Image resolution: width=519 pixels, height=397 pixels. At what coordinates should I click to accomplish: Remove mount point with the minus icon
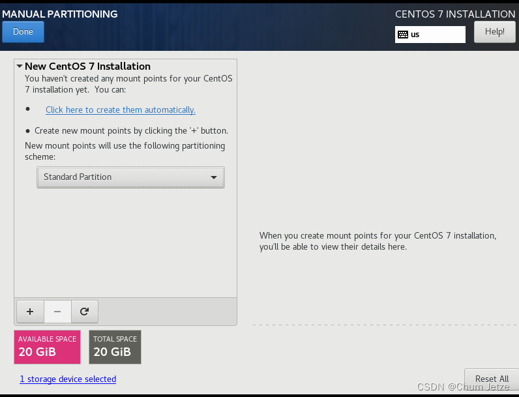point(57,312)
